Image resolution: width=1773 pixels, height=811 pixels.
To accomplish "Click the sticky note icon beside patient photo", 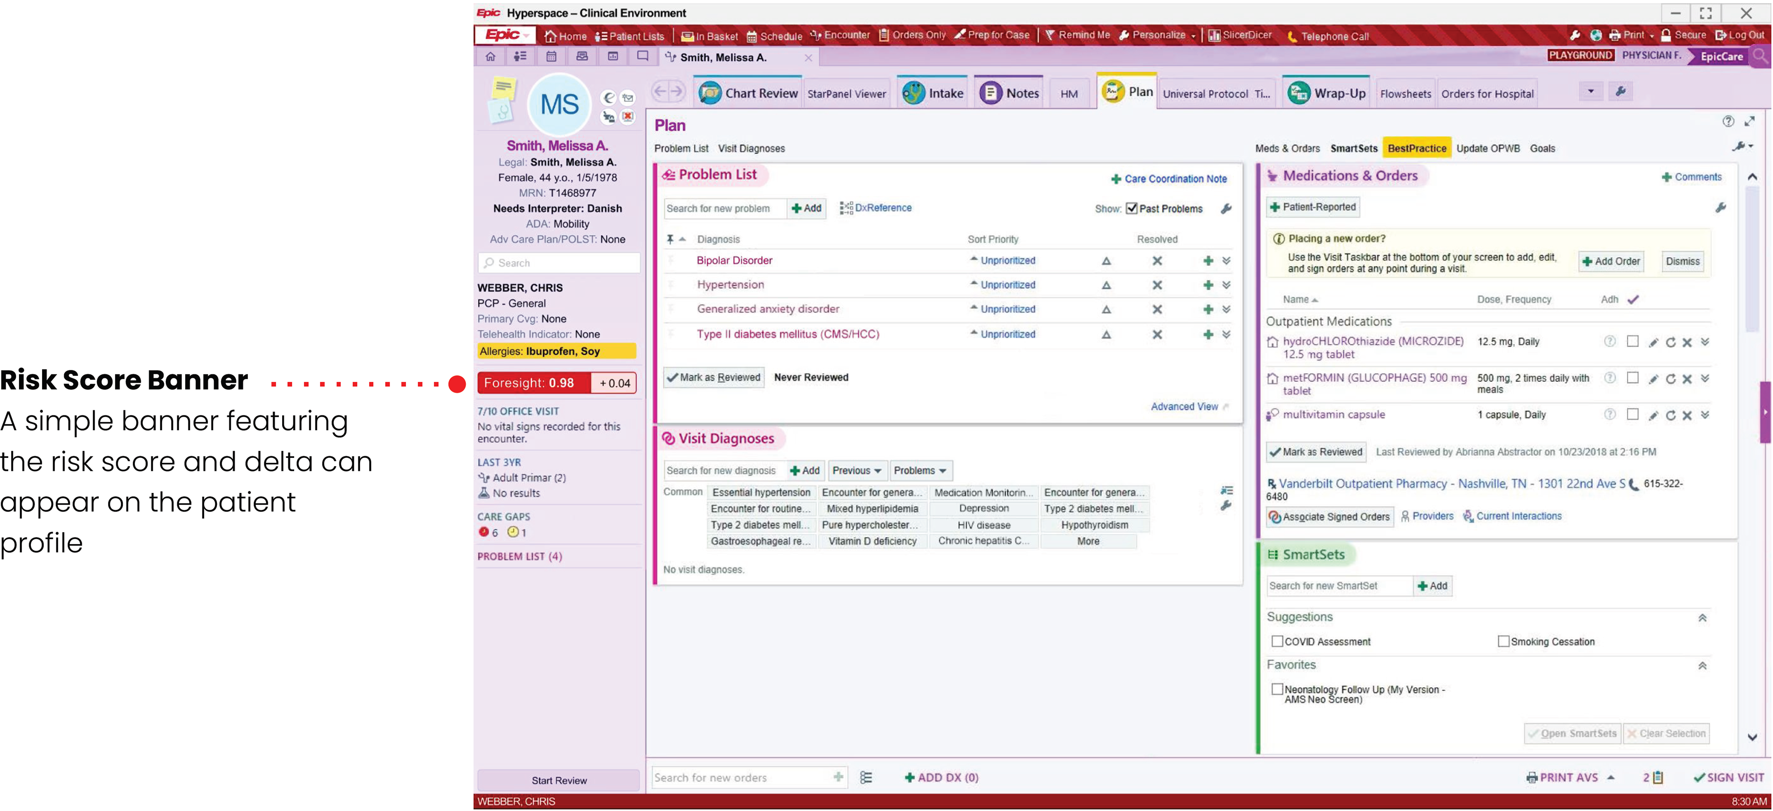I will (503, 87).
